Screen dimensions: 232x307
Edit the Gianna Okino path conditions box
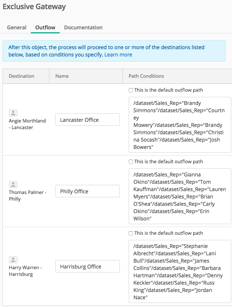[180, 196]
